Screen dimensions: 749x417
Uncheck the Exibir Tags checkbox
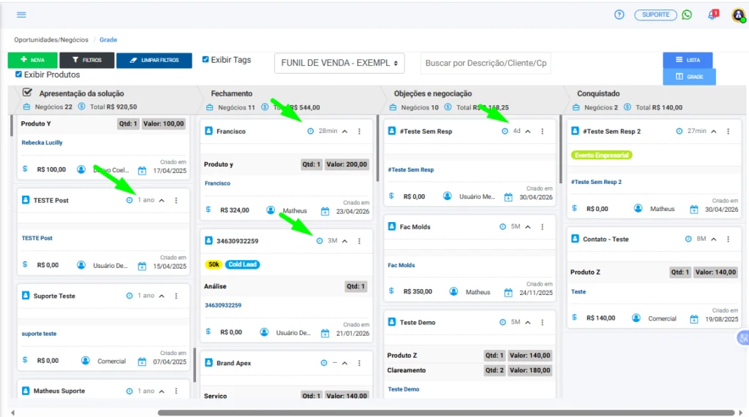[x=206, y=60]
